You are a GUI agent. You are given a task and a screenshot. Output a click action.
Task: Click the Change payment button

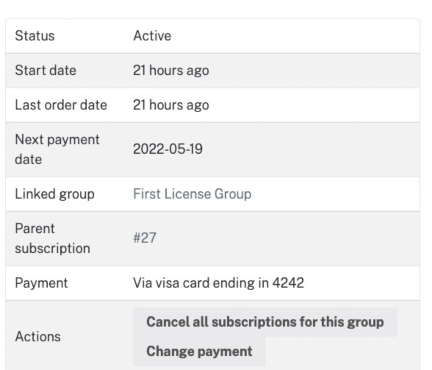tap(199, 351)
